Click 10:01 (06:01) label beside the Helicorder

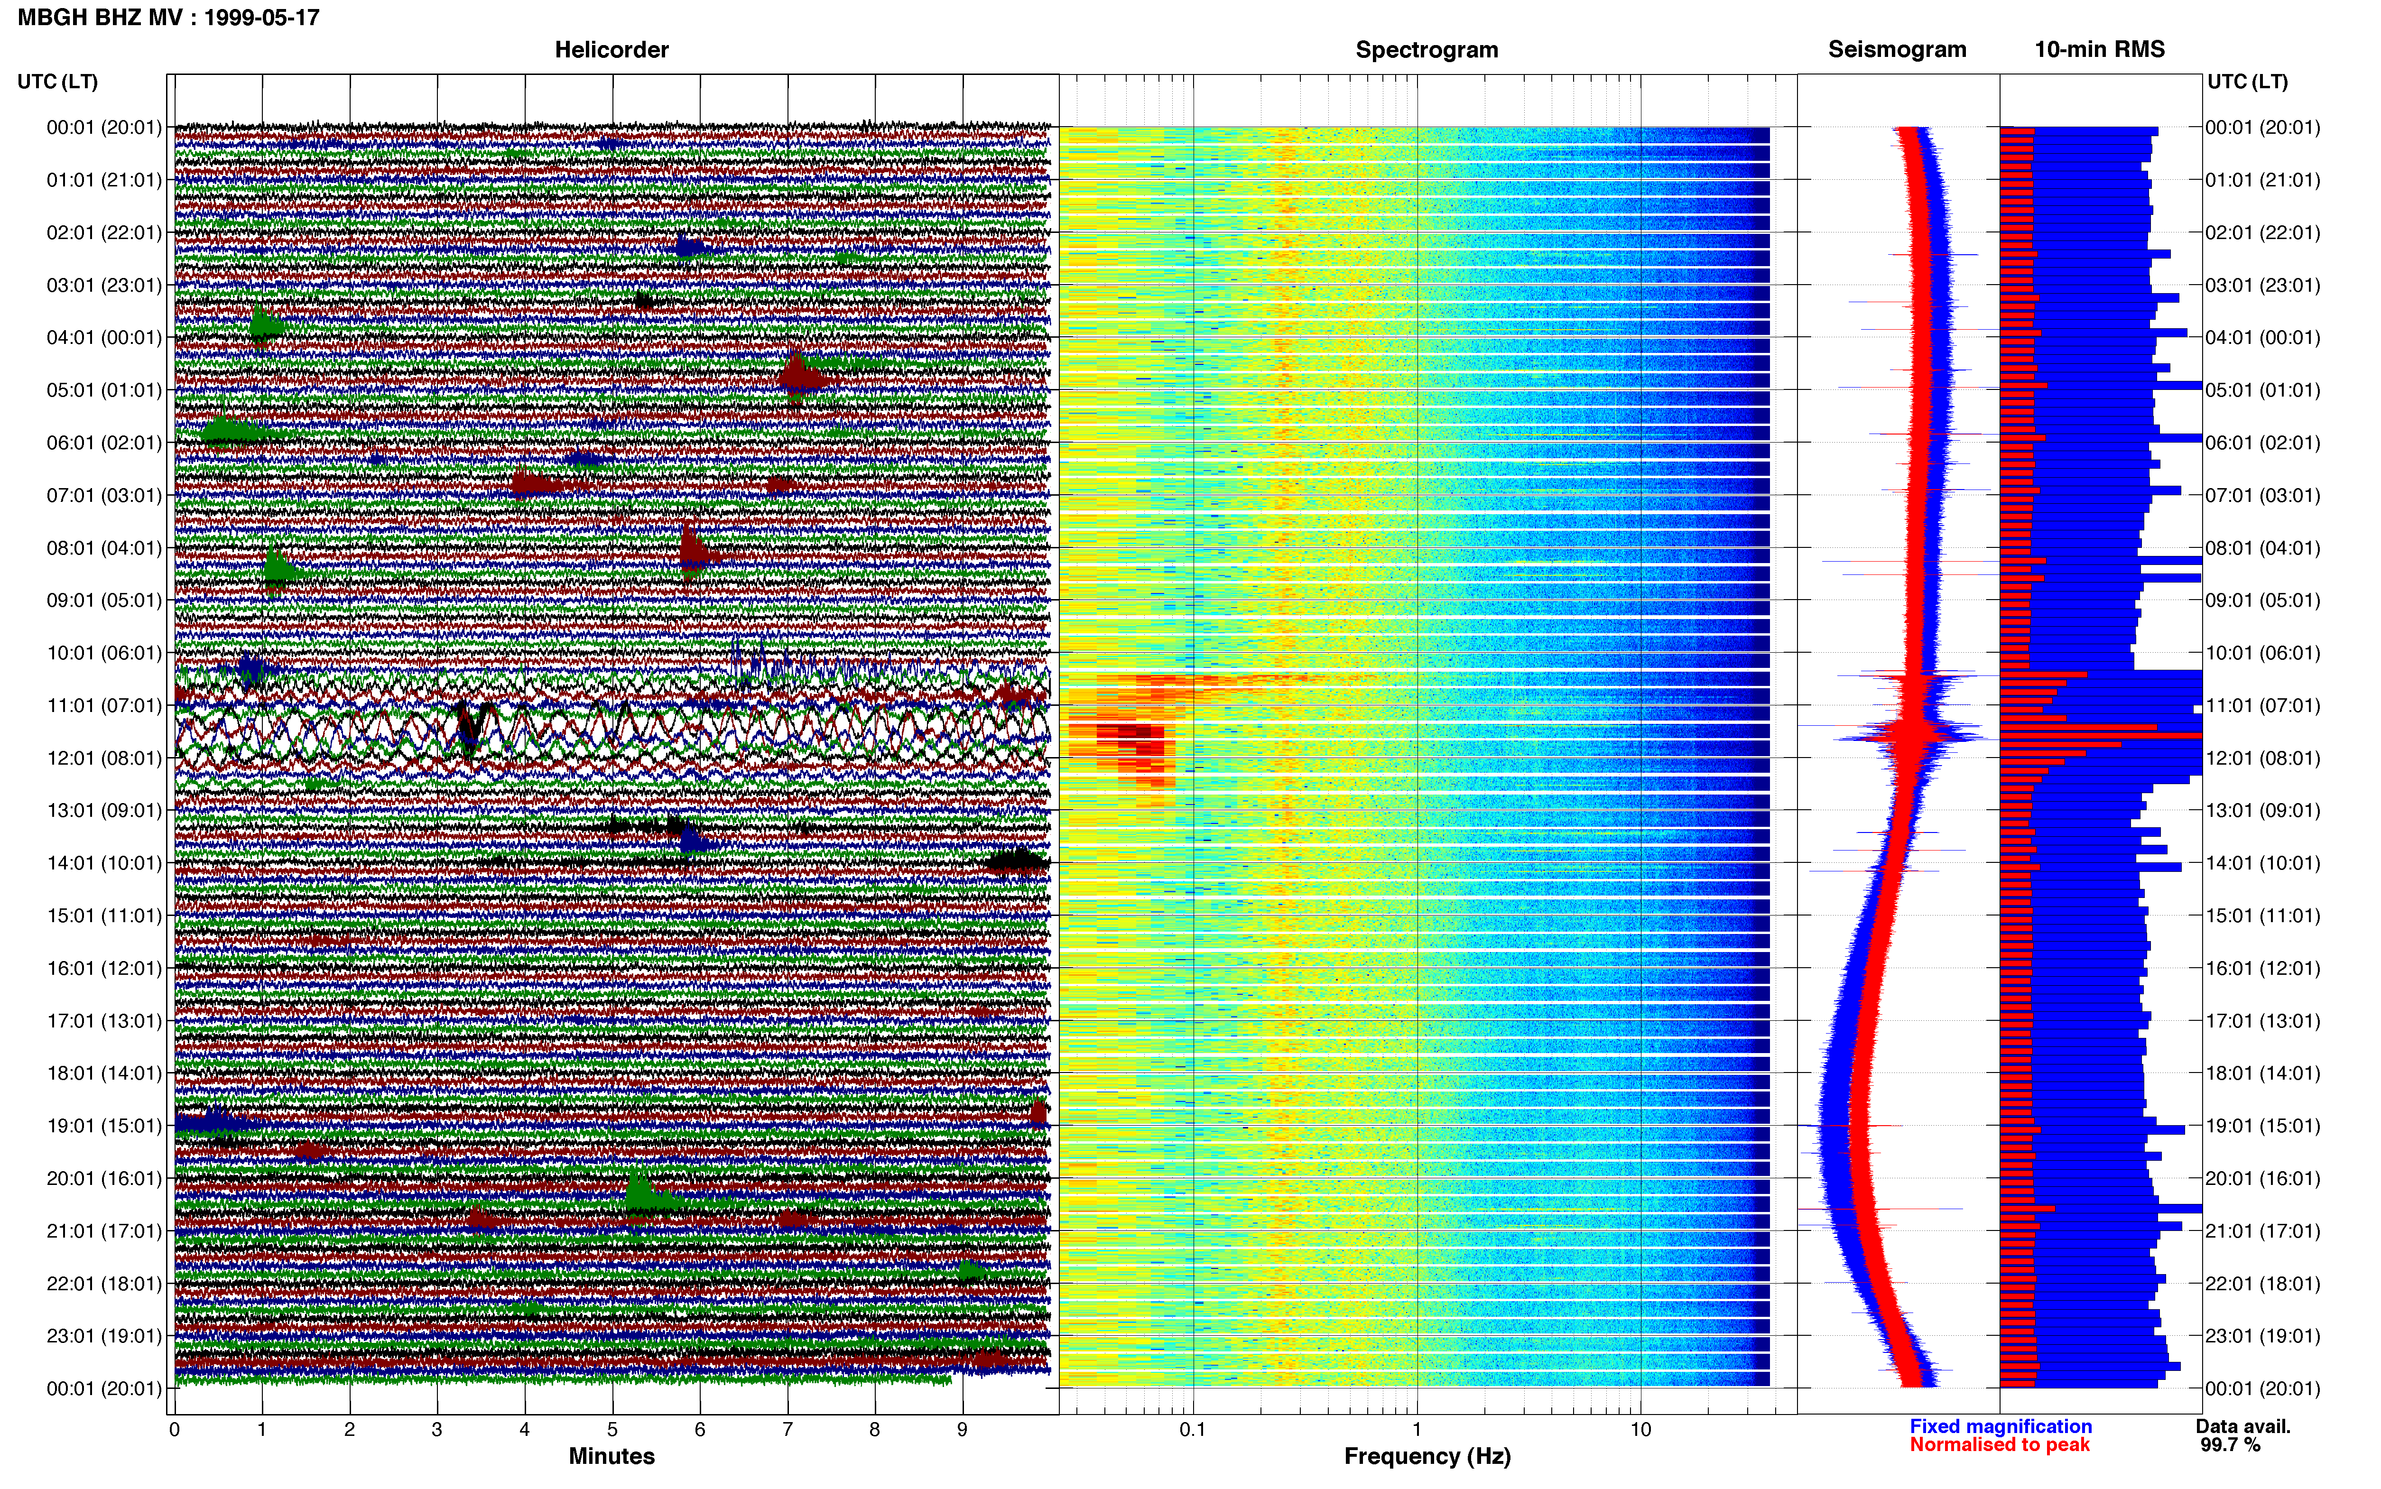tap(104, 653)
